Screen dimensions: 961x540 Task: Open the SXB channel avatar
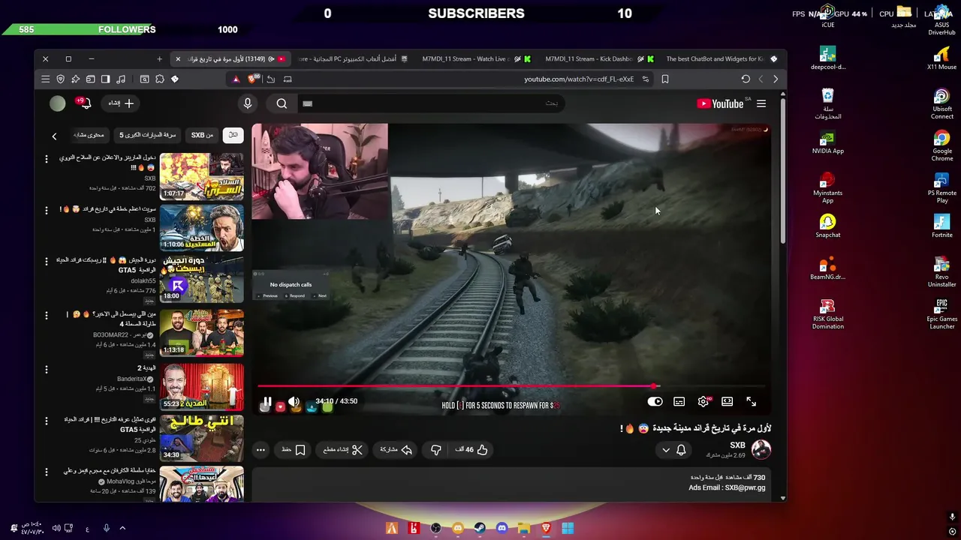click(x=761, y=449)
